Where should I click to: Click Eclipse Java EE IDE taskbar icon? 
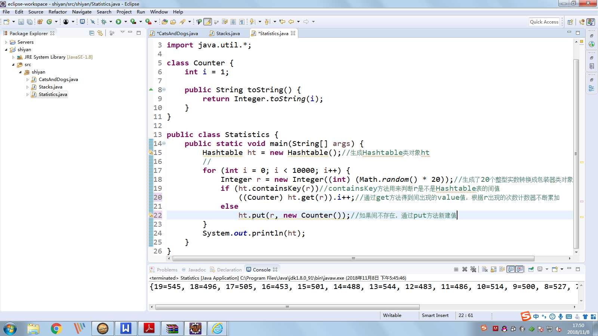click(195, 329)
